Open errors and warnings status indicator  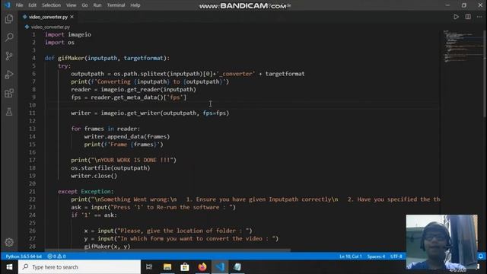(x=56, y=256)
